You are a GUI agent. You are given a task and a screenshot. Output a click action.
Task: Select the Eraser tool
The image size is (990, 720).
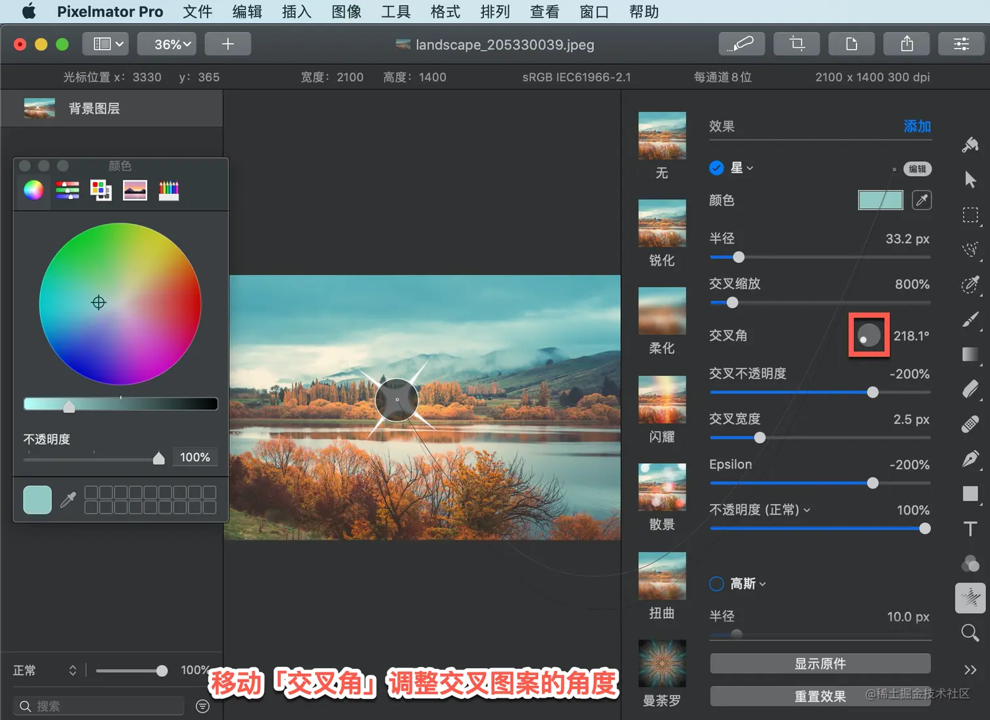coord(970,389)
